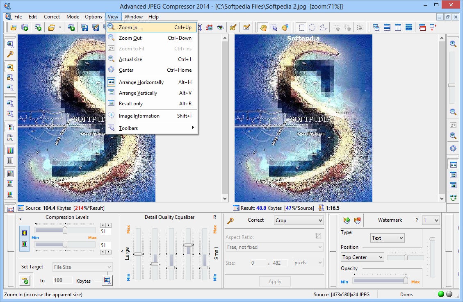This screenshot has width=463, height=302.
Task: Click left stepper arrow below bottom compression value
Action: click(x=103, y=252)
